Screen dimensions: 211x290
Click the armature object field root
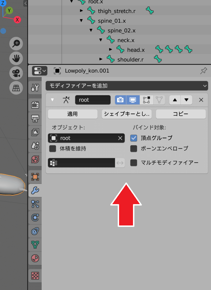pos(86,138)
